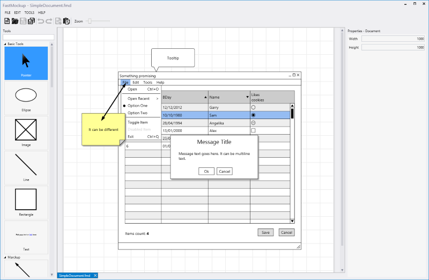
Task: Open the HELP menu
Action: pos(42,12)
